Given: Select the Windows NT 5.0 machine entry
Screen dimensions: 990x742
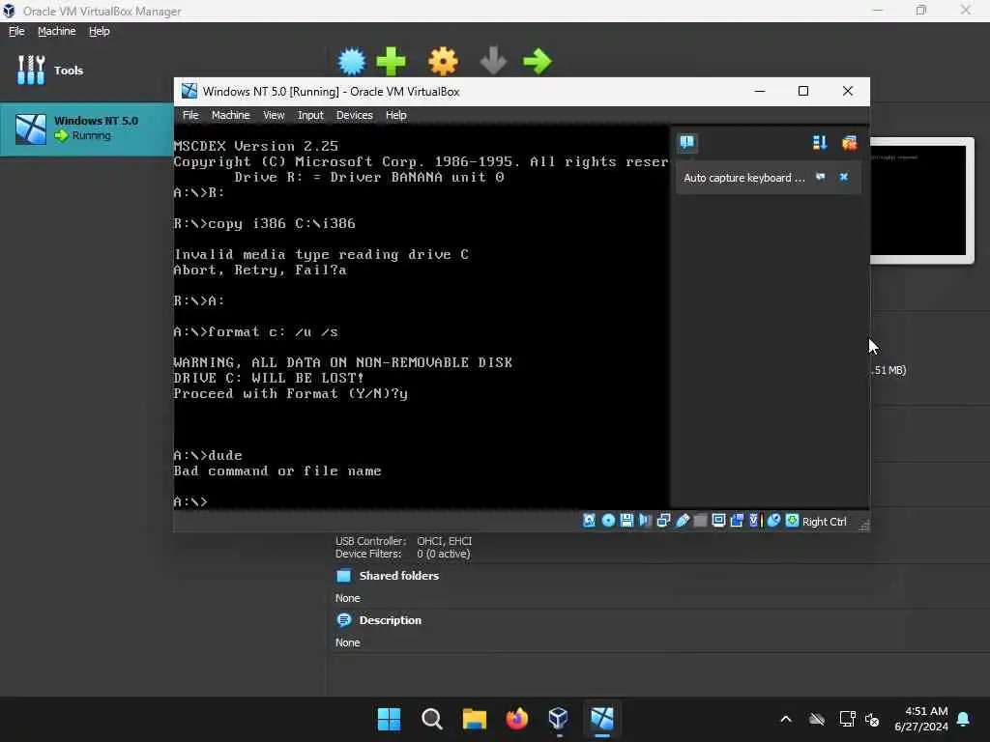Looking at the screenshot, I should pyautogui.click(x=86, y=128).
